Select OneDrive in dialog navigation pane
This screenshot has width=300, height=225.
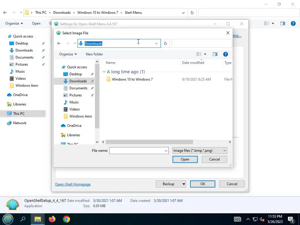[74, 126]
